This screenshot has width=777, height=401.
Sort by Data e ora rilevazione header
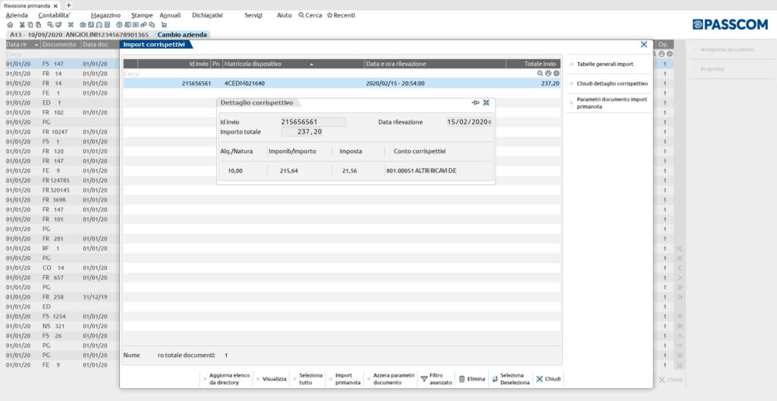[435, 64]
